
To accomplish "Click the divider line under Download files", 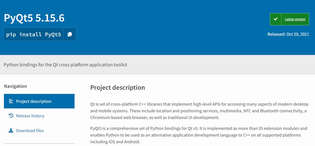I will (39, 143).
